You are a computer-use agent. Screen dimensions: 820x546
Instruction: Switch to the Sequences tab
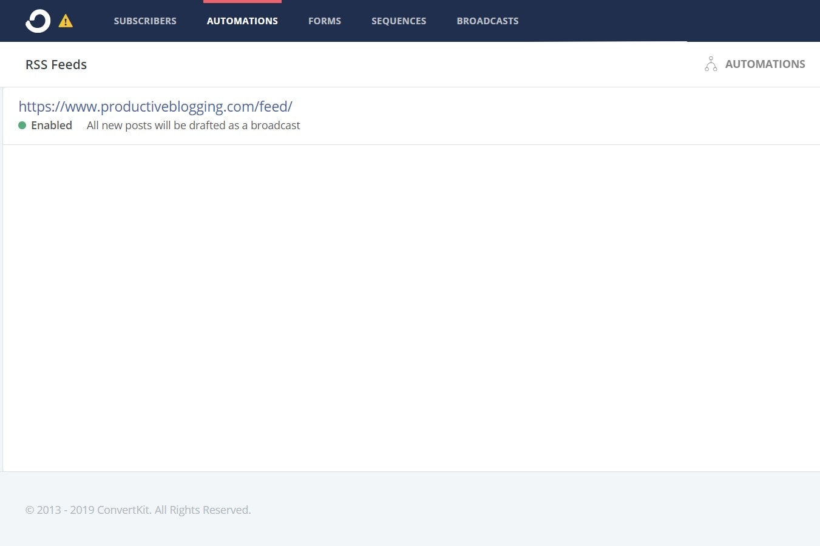click(x=399, y=21)
